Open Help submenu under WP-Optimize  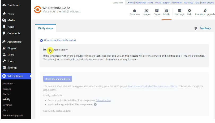click(x=5, y=110)
